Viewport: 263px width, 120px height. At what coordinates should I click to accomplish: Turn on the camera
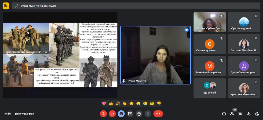[x=112, y=114]
